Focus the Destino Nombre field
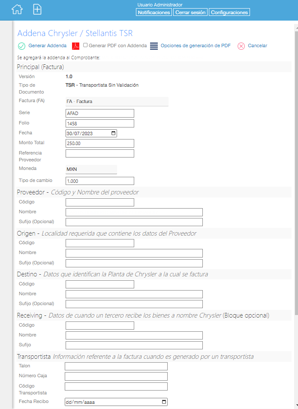 click(134, 294)
